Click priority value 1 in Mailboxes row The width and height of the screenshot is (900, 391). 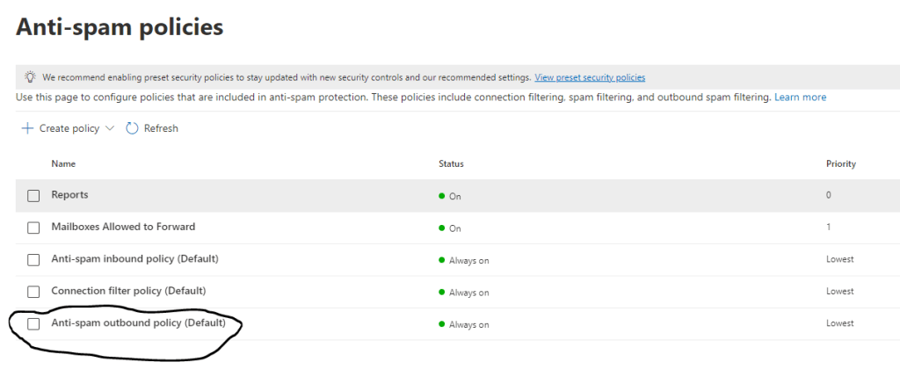[828, 228]
